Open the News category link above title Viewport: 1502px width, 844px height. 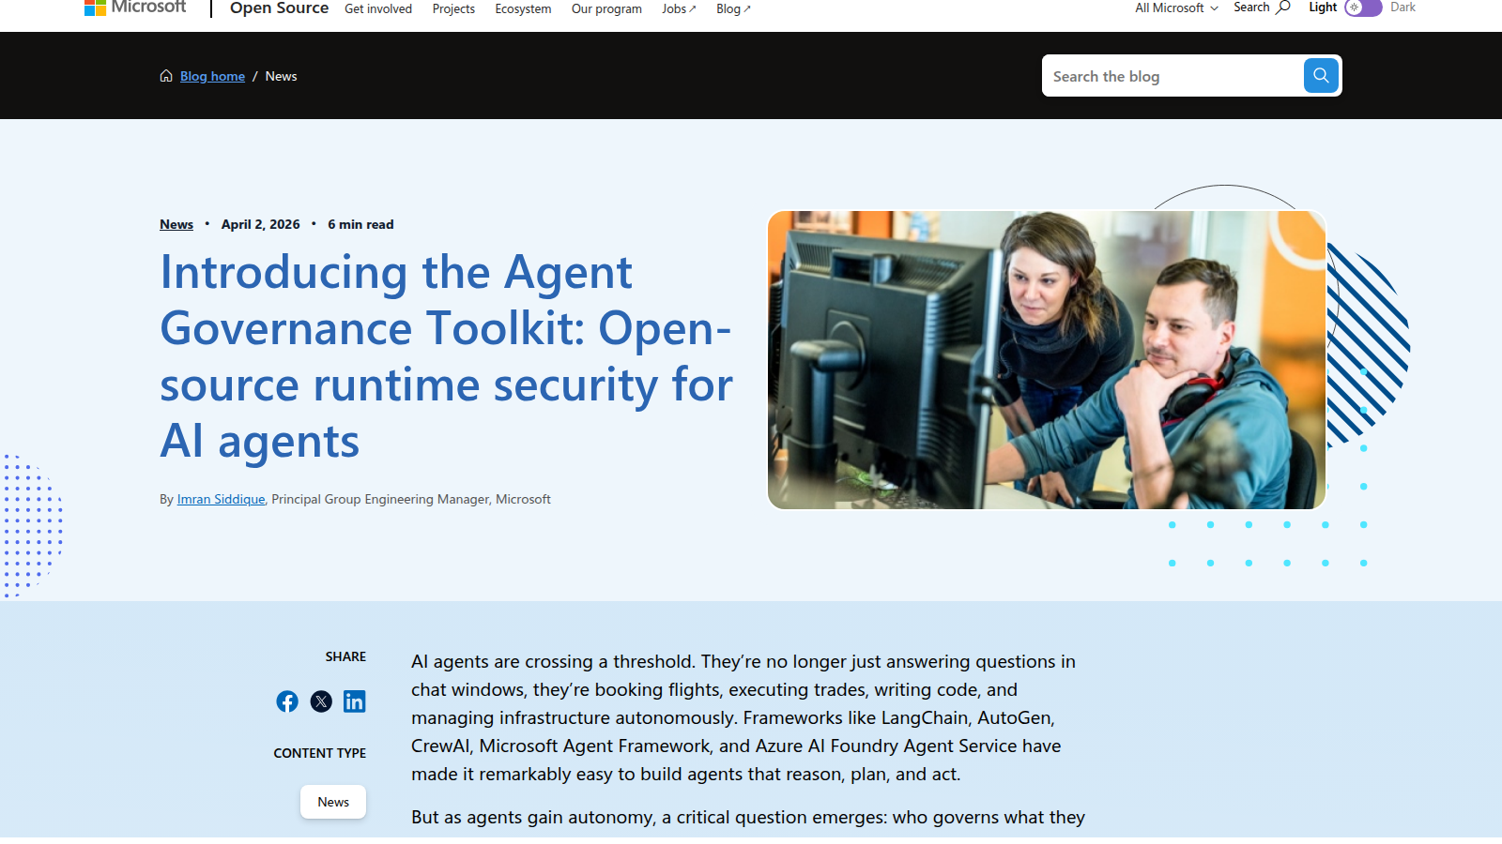coord(176,224)
